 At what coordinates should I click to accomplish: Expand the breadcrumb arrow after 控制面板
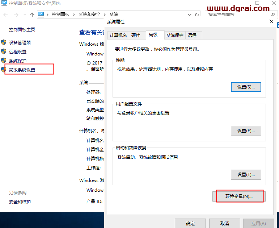click(x=74, y=15)
